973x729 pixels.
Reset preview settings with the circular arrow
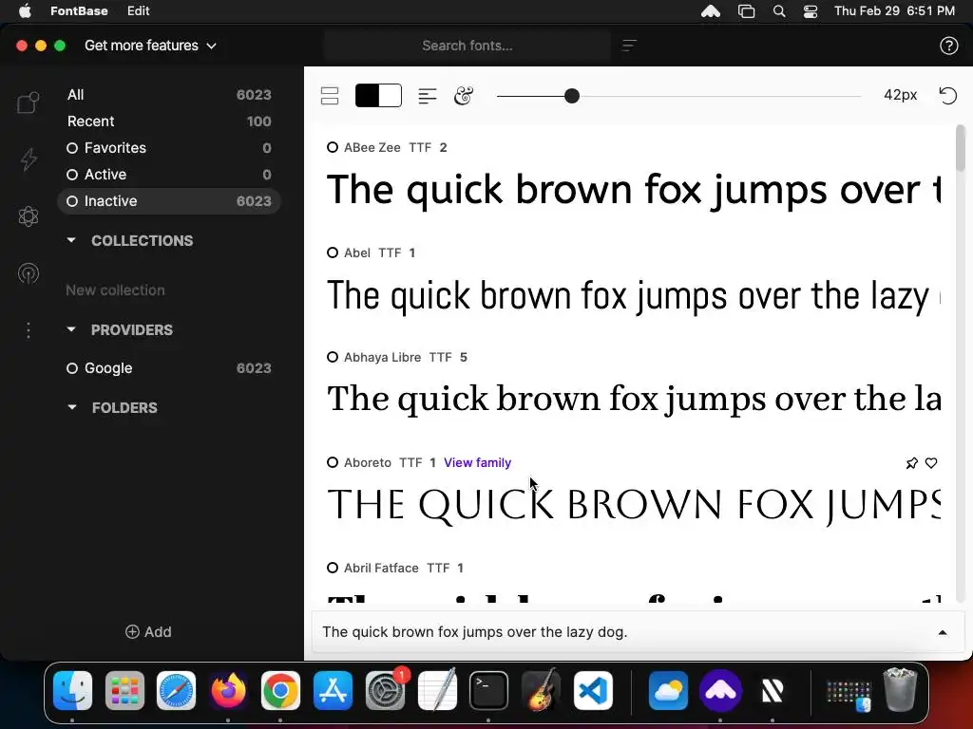pyautogui.click(x=948, y=96)
